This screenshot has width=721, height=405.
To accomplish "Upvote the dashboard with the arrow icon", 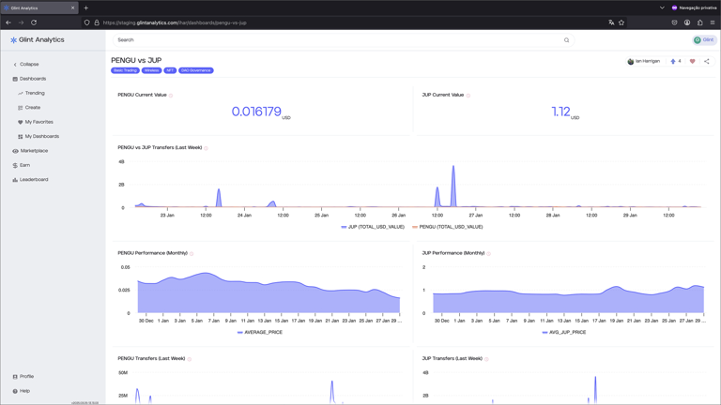I will pos(673,61).
